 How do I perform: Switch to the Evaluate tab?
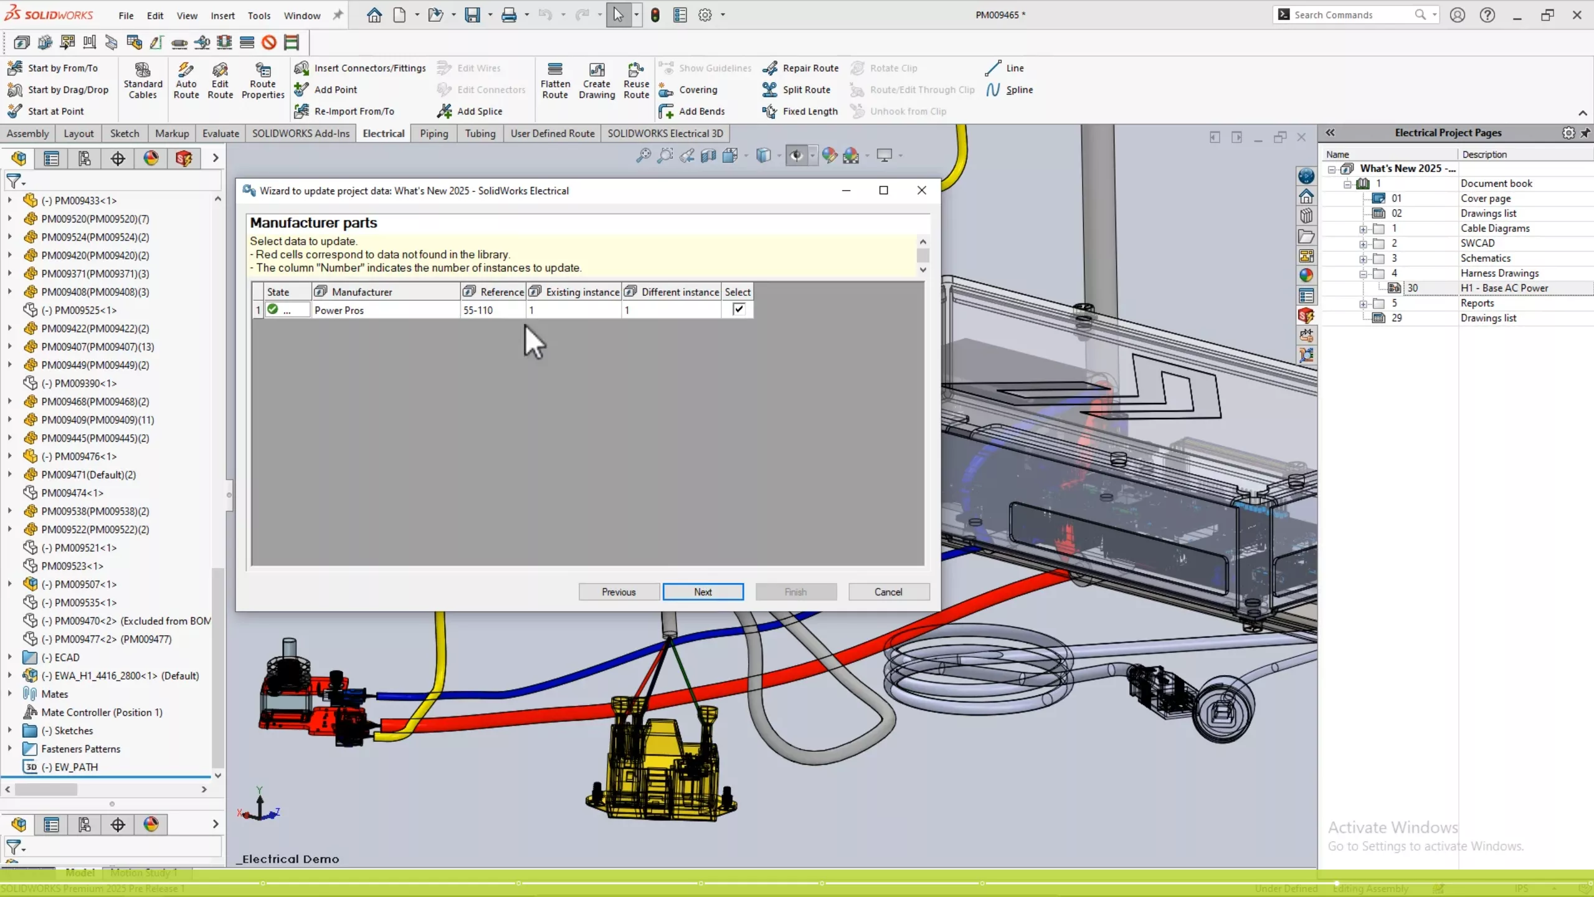click(x=221, y=133)
